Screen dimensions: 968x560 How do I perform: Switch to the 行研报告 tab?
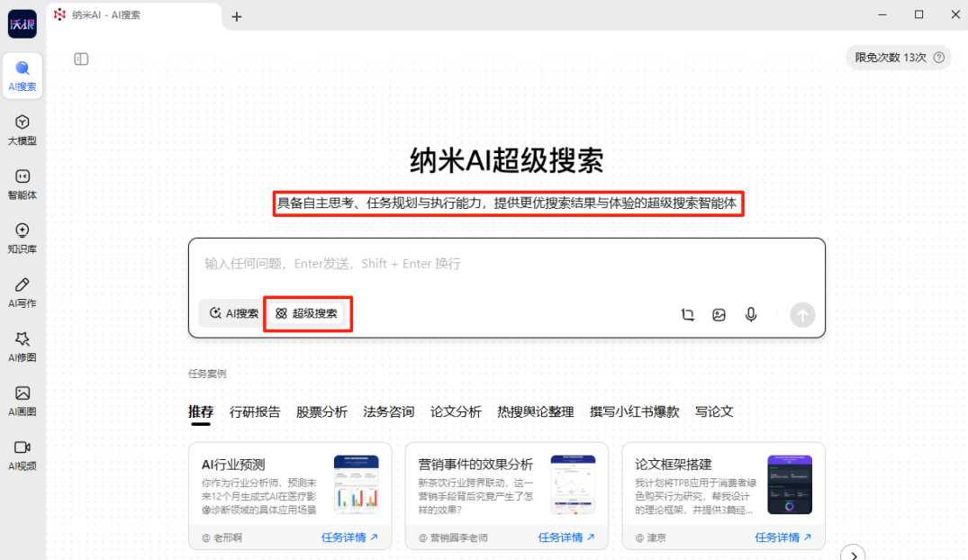coord(255,411)
